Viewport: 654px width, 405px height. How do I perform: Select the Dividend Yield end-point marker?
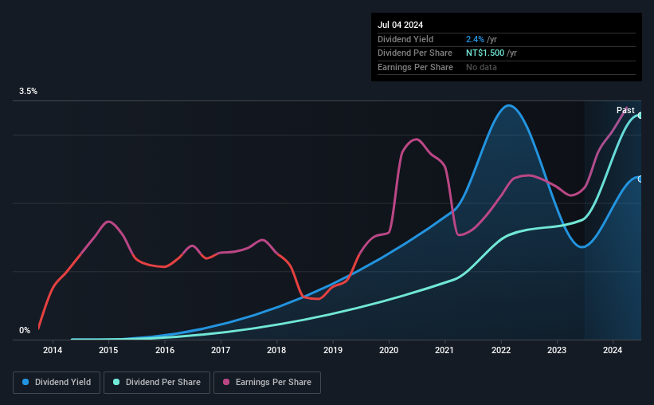coord(640,179)
